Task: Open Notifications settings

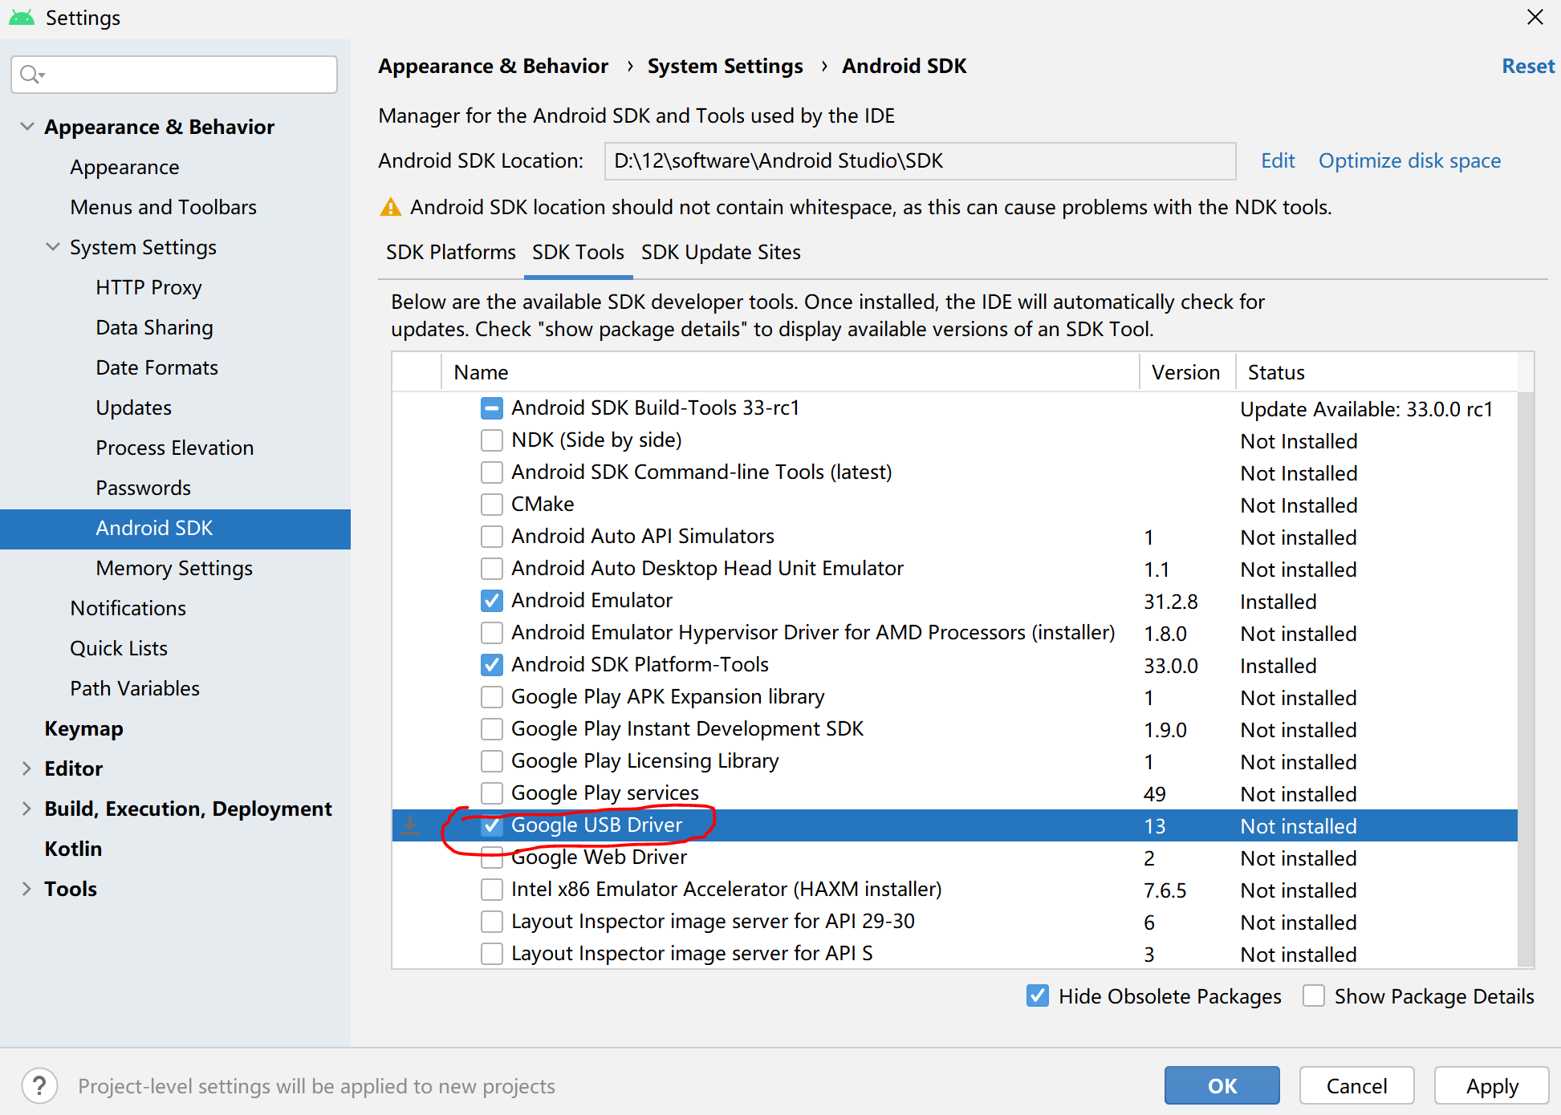Action: (x=128, y=609)
